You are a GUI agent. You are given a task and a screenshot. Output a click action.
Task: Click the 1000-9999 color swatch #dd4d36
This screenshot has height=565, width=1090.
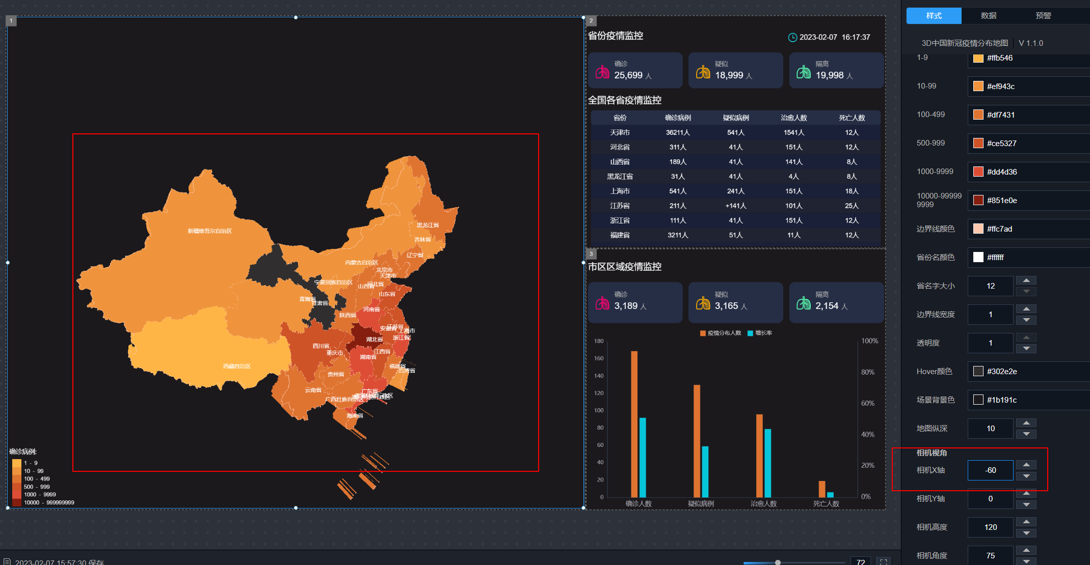(x=978, y=172)
